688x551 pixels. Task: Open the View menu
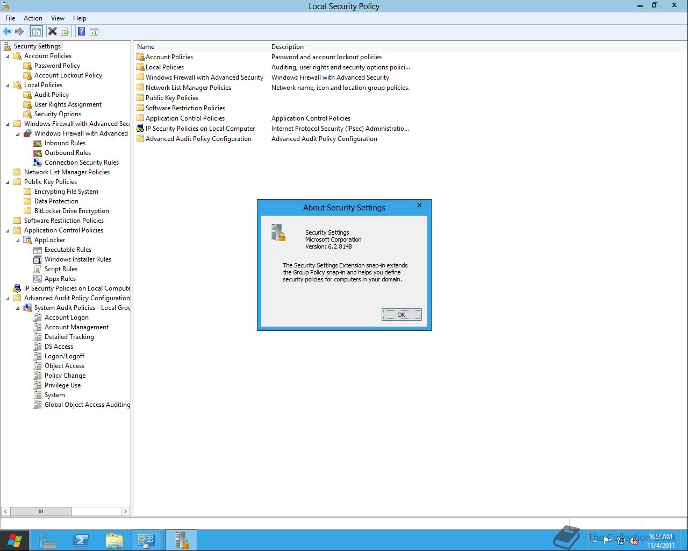[x=58, y=18]
